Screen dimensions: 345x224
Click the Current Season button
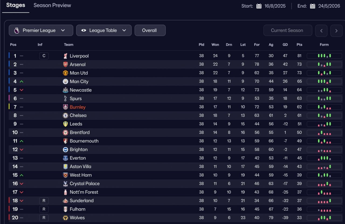coord(288,30)
